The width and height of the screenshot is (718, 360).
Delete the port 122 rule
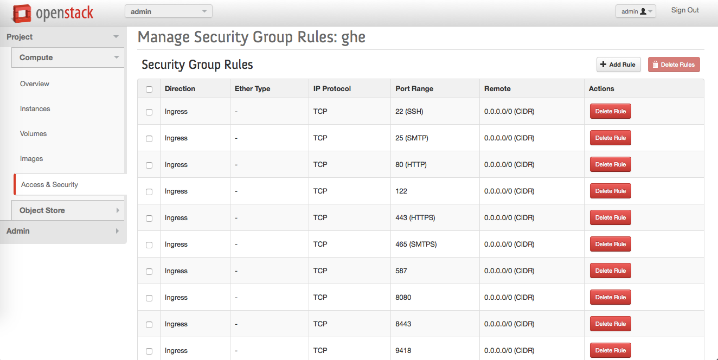[611, 191]
